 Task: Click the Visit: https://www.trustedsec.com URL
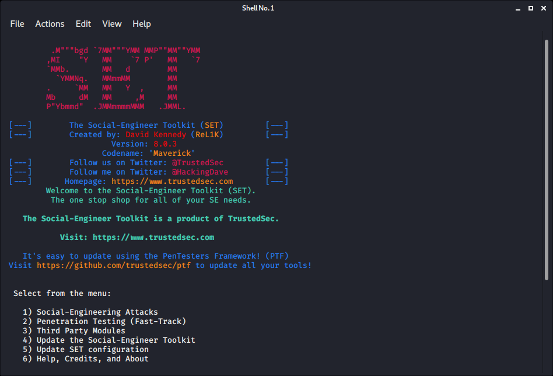pos(153,237)
